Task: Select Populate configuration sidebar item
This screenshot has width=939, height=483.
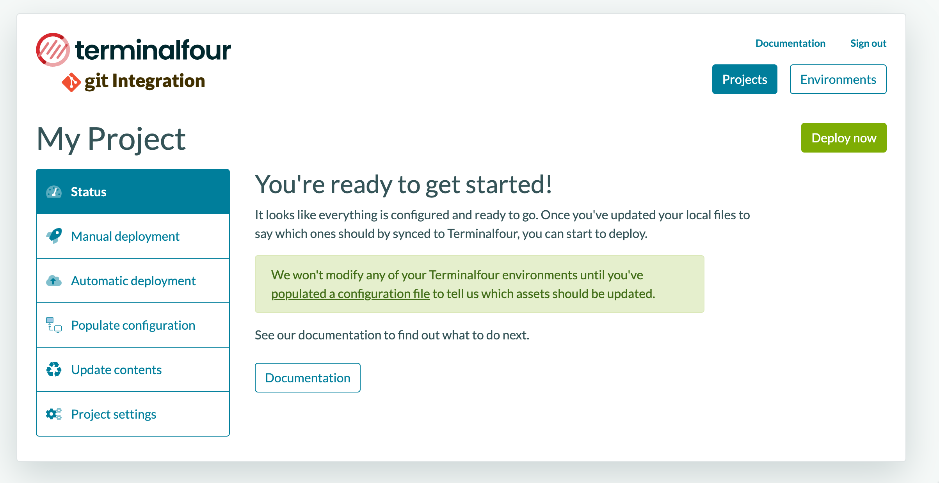Action: [133, 325]
